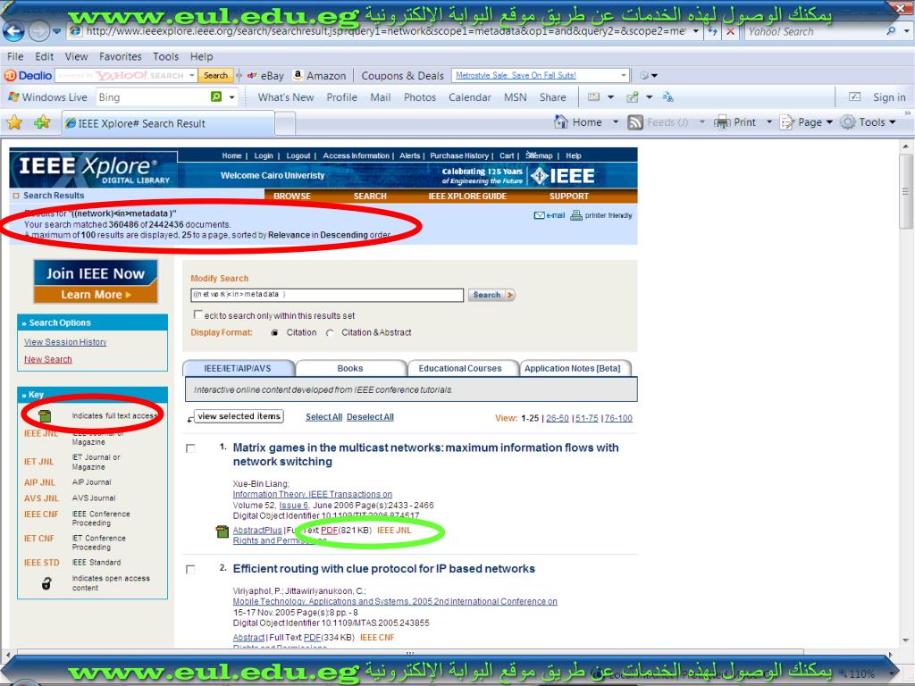Select the Citation display format radio

(x=275, y=332)
